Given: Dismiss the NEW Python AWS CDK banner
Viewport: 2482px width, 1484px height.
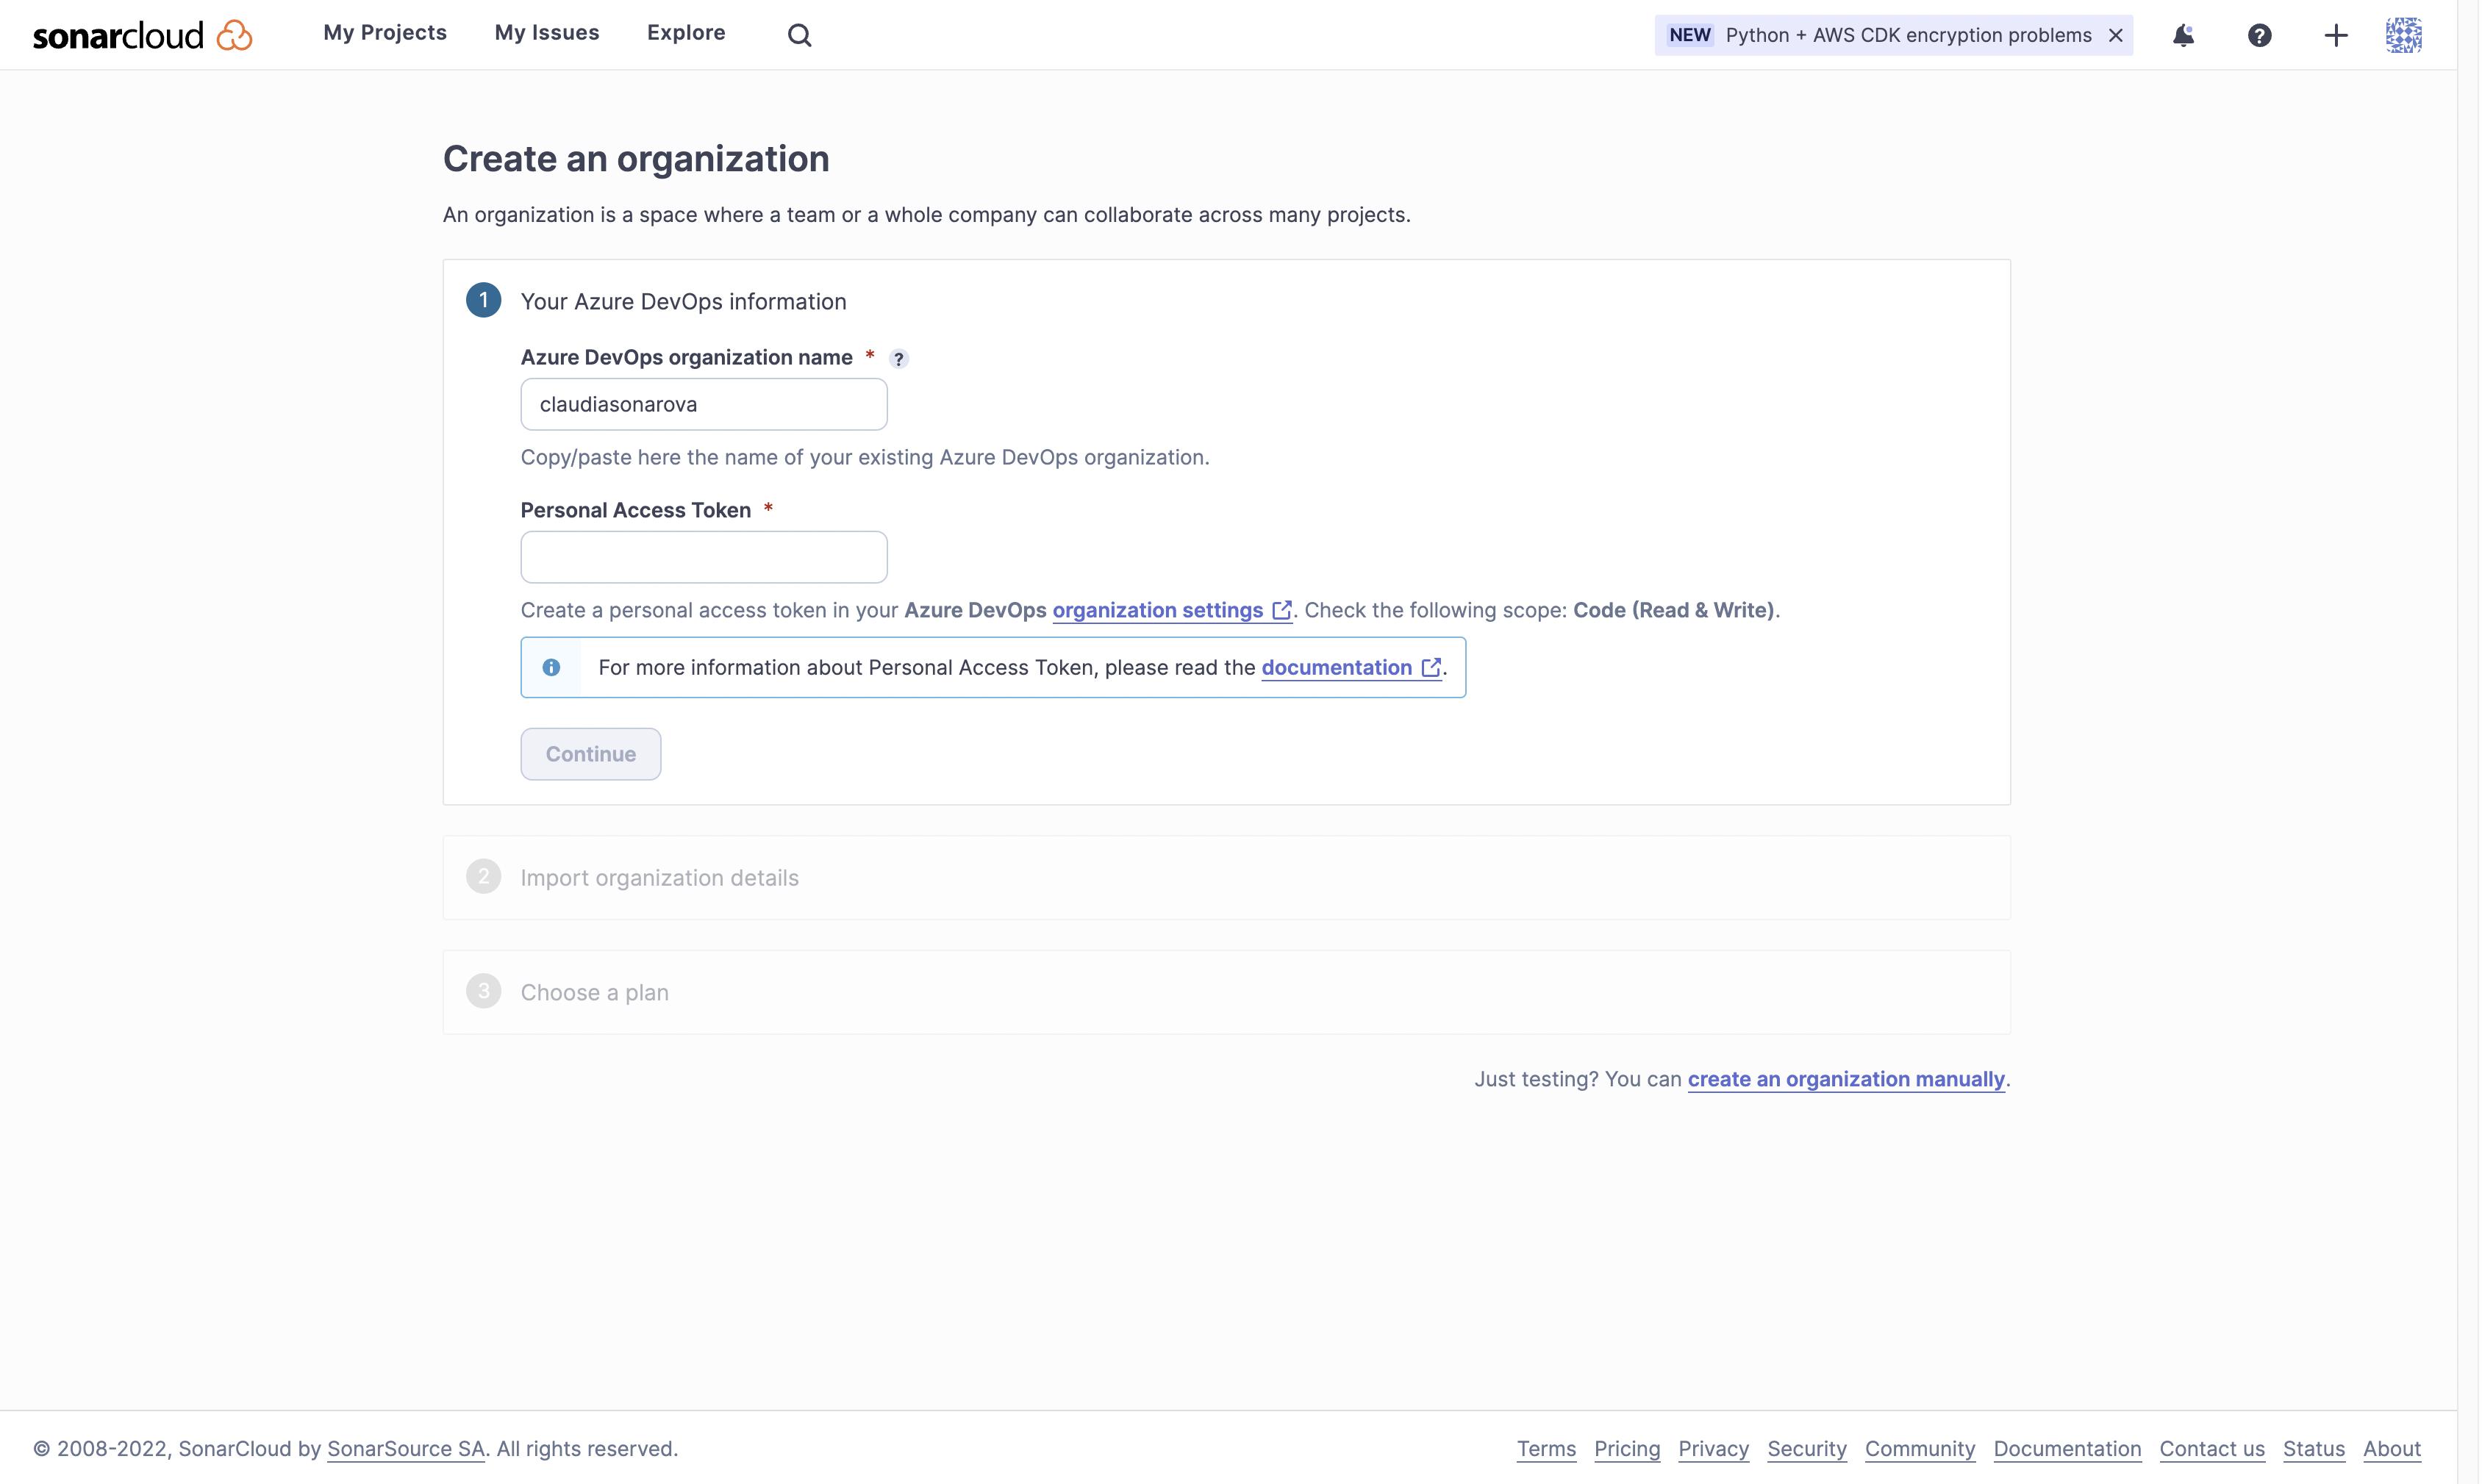Looking at the screenshot, I should [2115, 35].
